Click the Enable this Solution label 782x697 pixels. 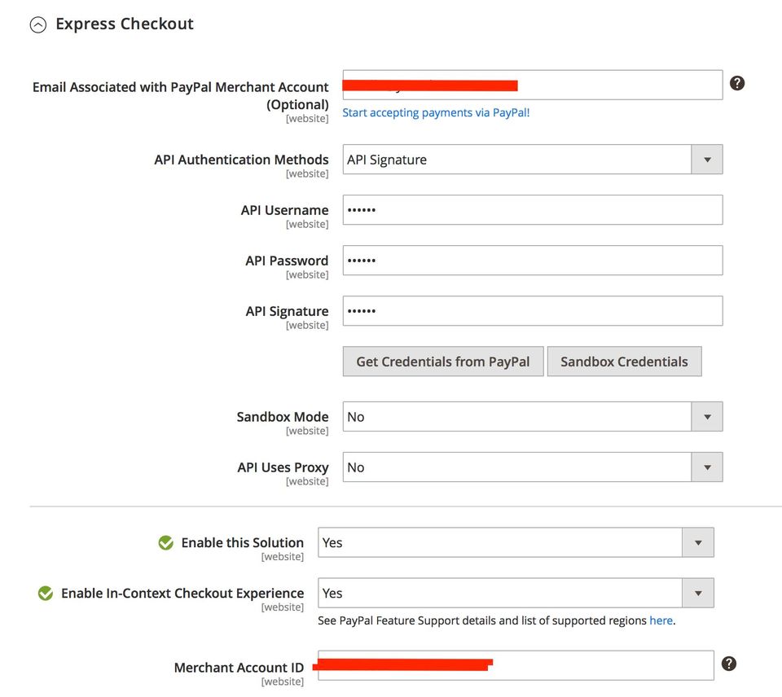(243, 542)
